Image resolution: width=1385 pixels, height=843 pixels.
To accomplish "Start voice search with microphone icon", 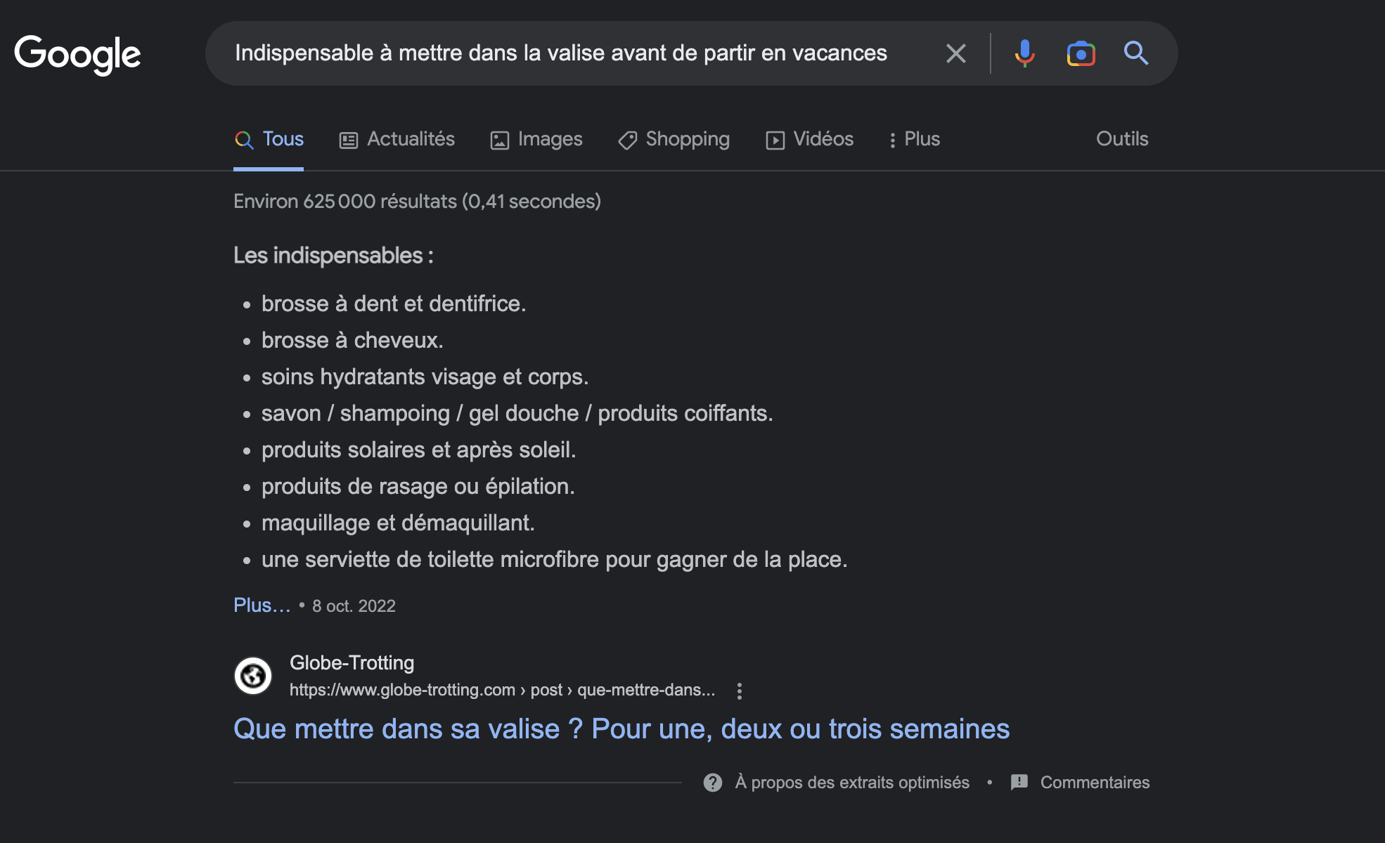I will tap(1024, 53).
